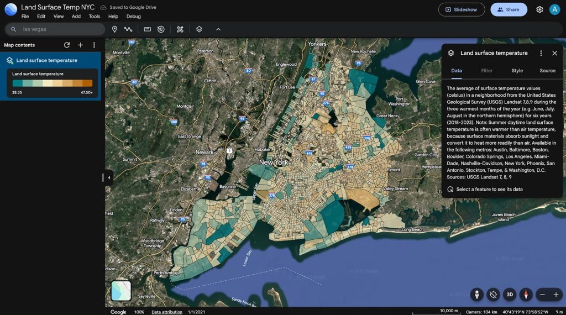
Task: Refresh the Map contents panel
Action: tap(67, 45)
